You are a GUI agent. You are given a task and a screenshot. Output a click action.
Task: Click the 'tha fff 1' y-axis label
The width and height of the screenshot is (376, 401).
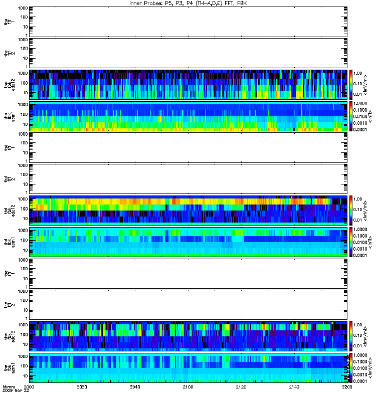tap(10, 22)
